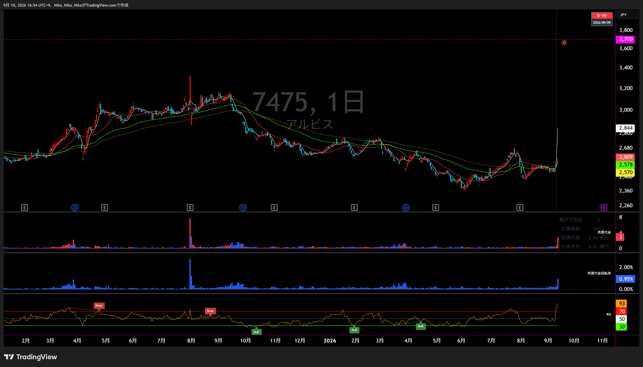This screenshot has width=643, height=367.
Task: Click the blue D dividend marker near October
Action: [x=243, y=208]
